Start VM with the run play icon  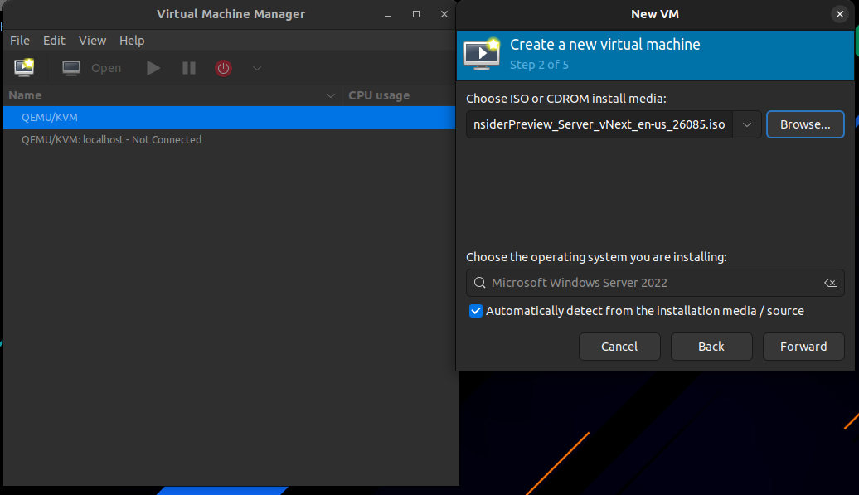(x=153, y=68)
